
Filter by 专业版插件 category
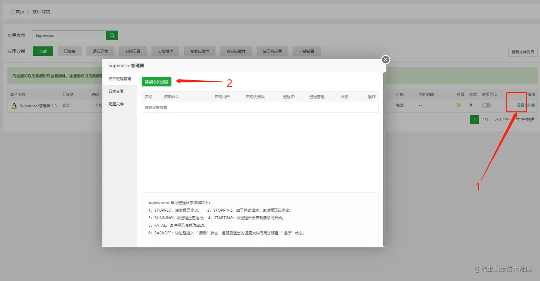coord(200,51)
